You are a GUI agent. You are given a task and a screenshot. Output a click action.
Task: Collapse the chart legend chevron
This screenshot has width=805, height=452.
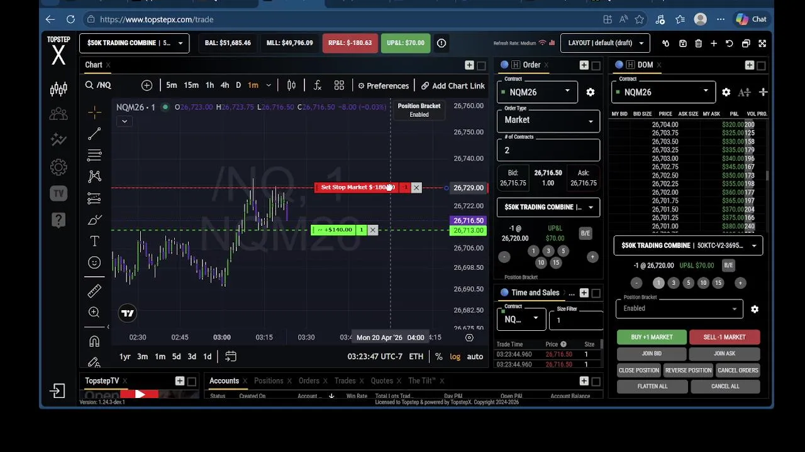point(125,121)
